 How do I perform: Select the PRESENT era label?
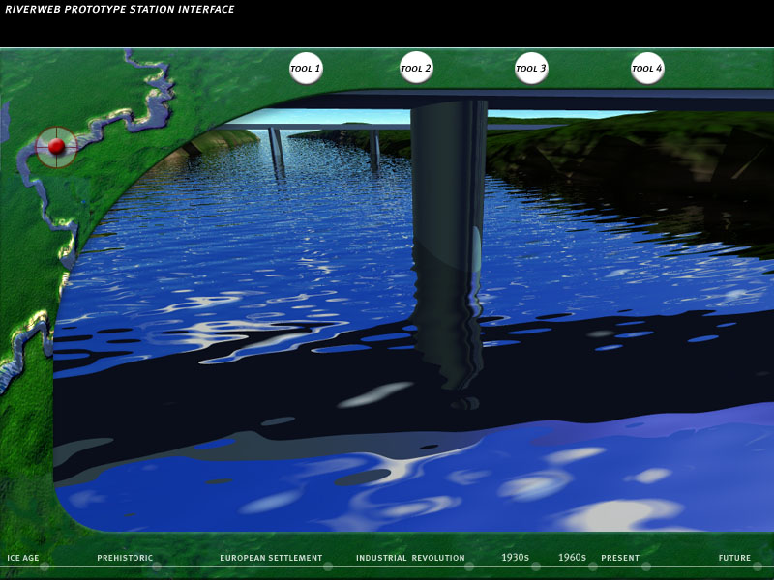click(x=620, y=558)
